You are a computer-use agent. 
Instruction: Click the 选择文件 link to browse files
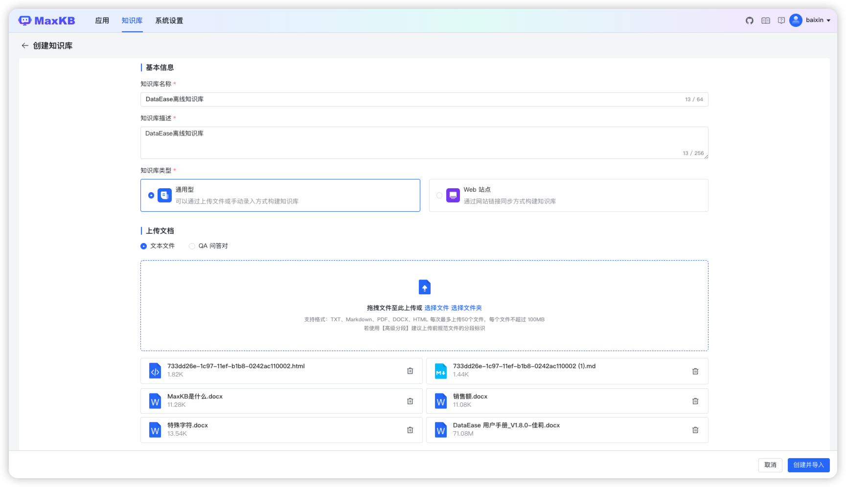click(x=436, y=308)
